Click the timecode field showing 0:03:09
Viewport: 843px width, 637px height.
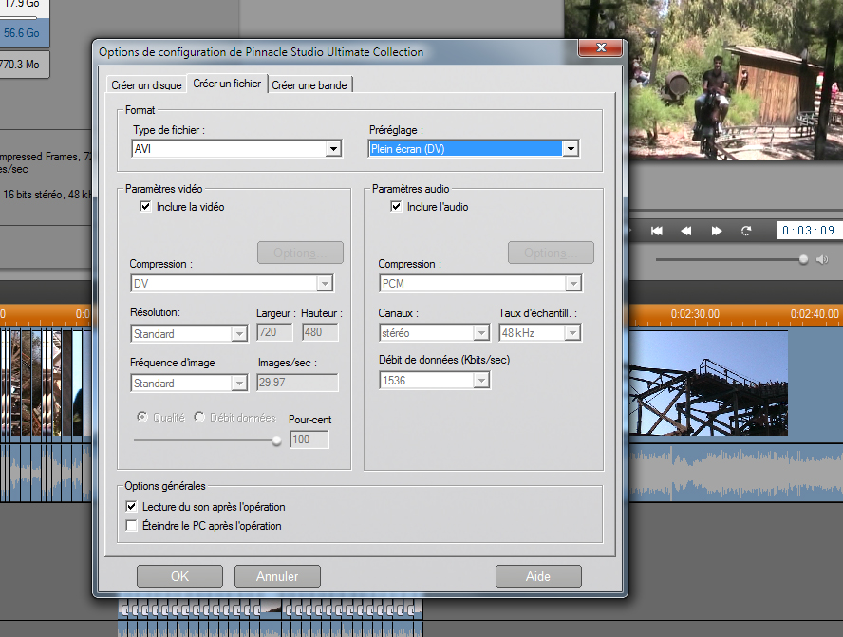coord(810,231)
